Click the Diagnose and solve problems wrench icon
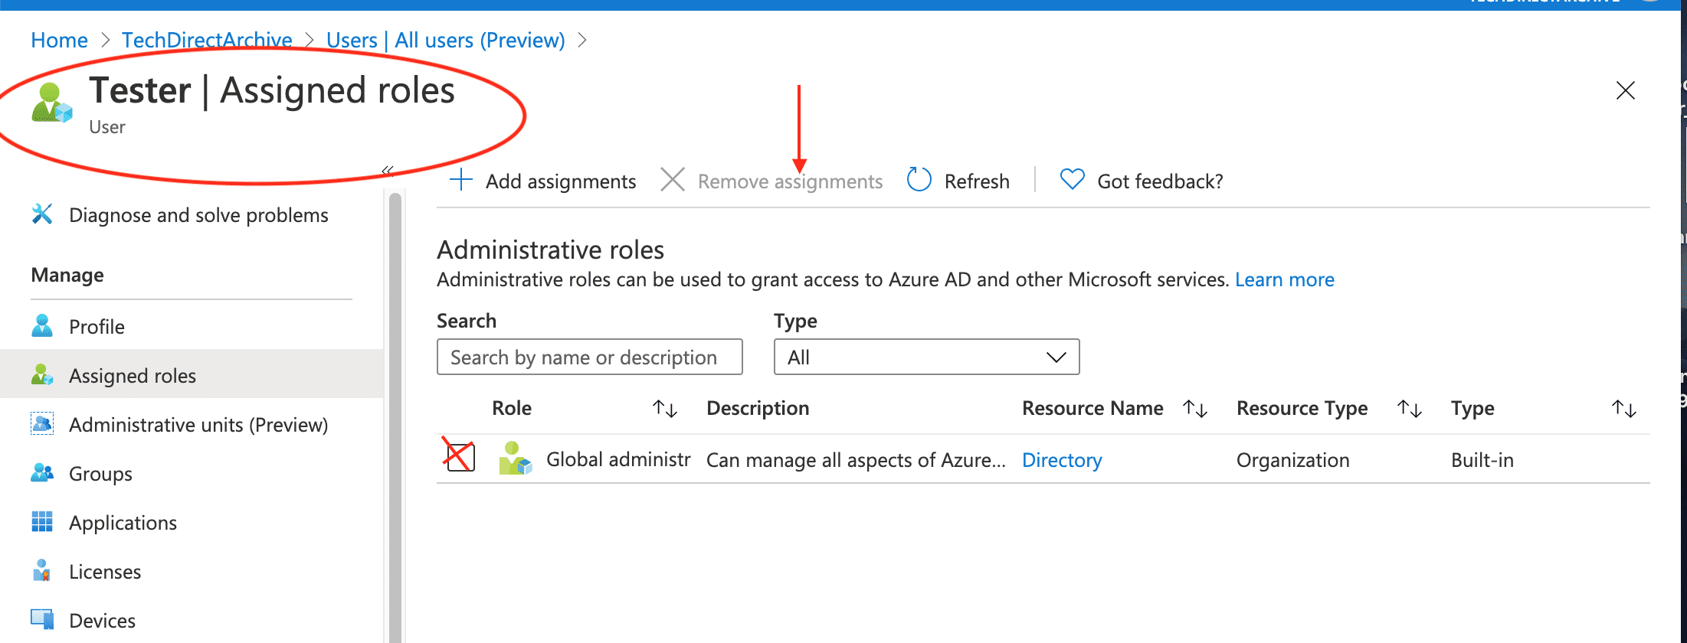Screen dimensions: 1687x643 pyautogui.click(x=42, y=214)
